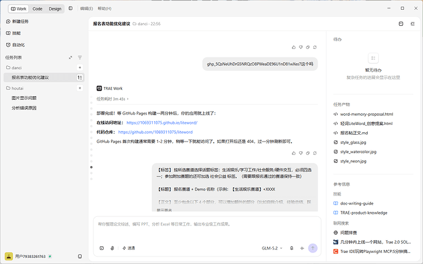Open the 问题排查 web search entry
Screen dimensions: 423x264
[345, 232]
